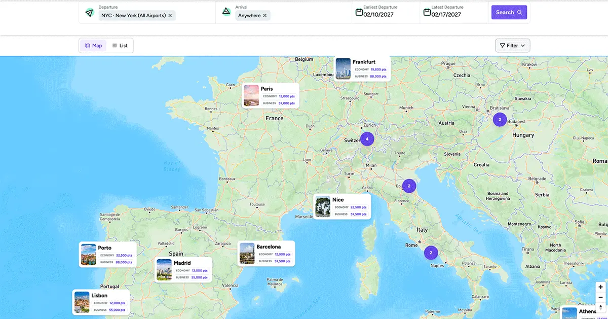Zoom in the map with plus button
This screenshot has height=319, width=608.
coord(601,287)
